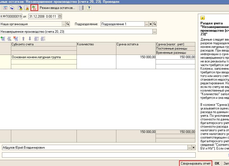Sort table rows descending Z-A
Image resolution: width=229 pixels, height=166 pixels.
point(43,39)
